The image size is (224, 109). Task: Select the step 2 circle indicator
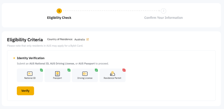[x=163, y=11]
